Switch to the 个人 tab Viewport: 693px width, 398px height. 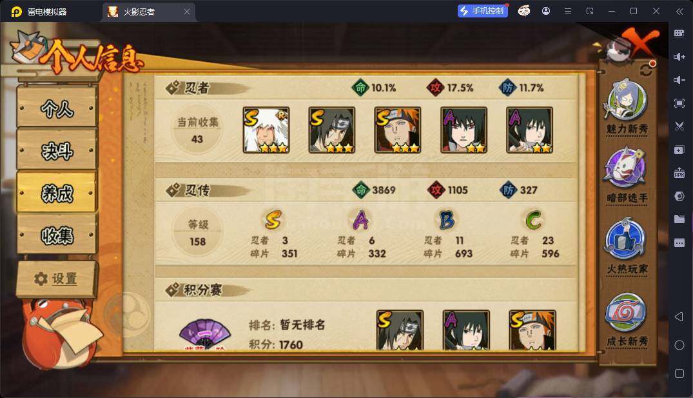[57, 108]
